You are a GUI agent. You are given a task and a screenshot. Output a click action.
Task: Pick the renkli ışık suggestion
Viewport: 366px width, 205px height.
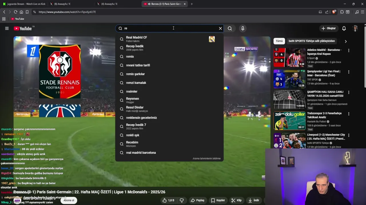point(169,135)
